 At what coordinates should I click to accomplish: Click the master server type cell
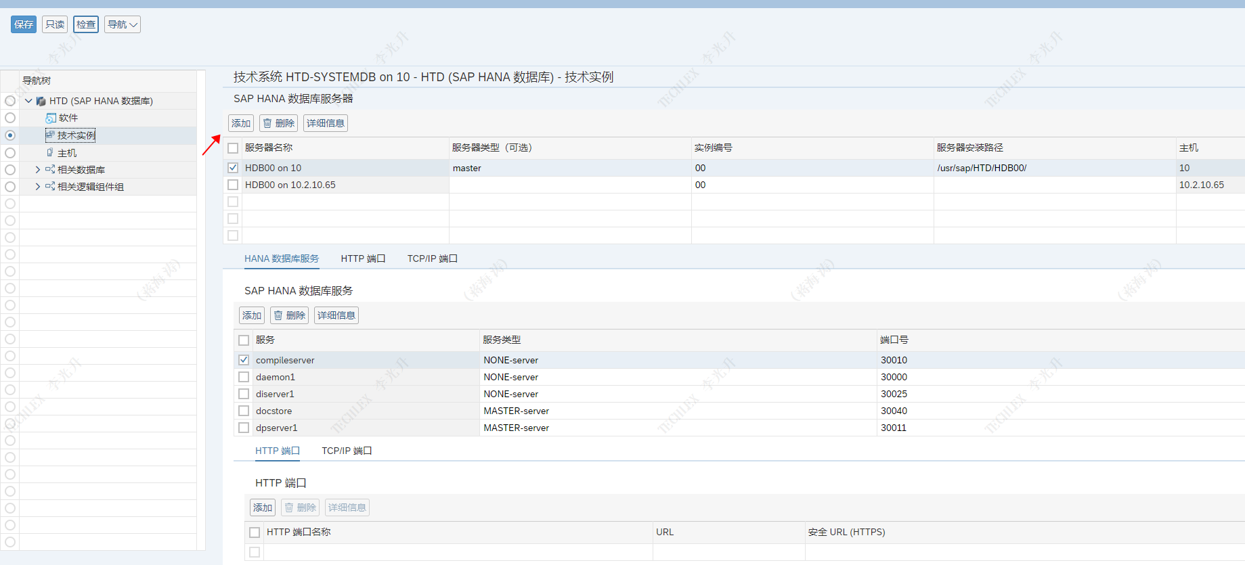pos(570,168)
